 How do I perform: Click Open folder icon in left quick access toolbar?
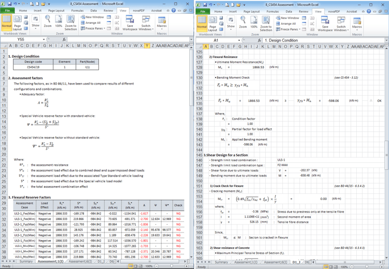click(x=43, y=4)
